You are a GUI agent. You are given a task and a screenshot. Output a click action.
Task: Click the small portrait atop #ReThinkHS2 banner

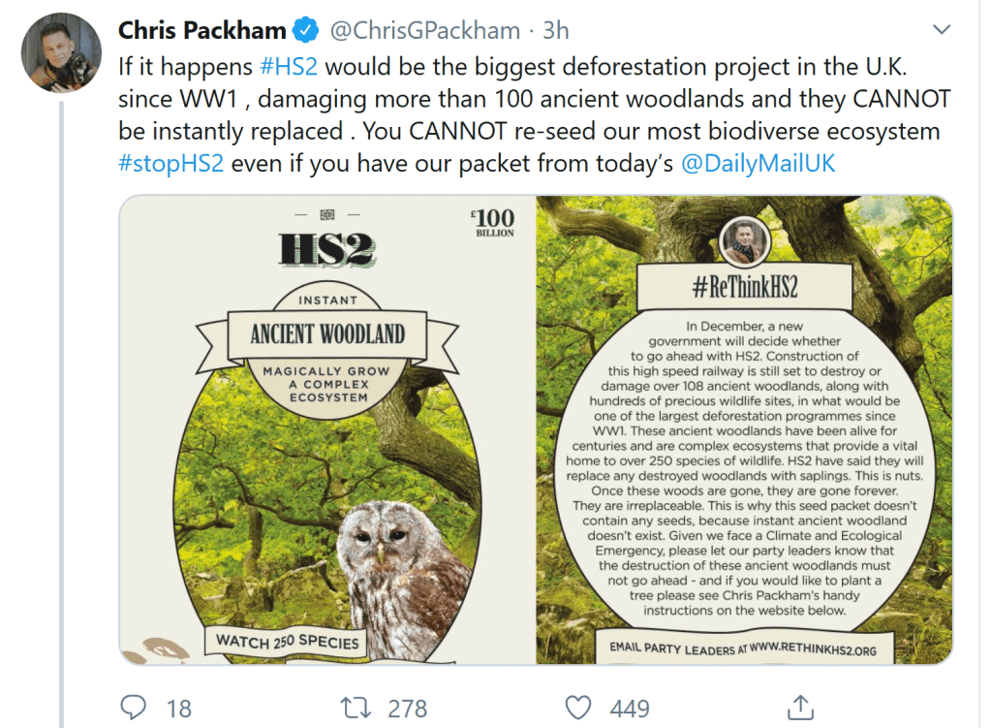745,238
